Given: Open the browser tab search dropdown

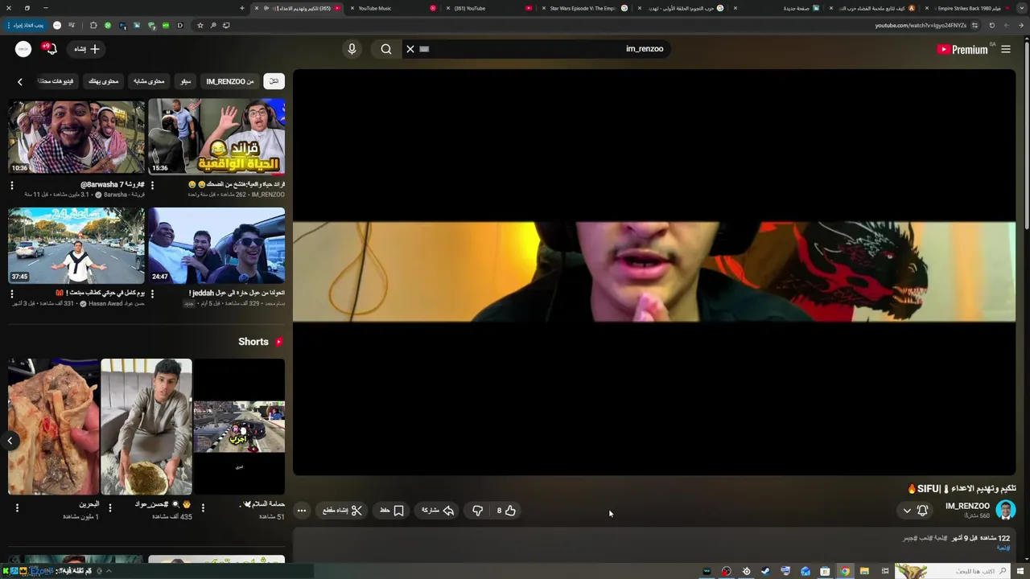Looking at the screenshot, I should pyautogui.click(x=1022, y=8).
